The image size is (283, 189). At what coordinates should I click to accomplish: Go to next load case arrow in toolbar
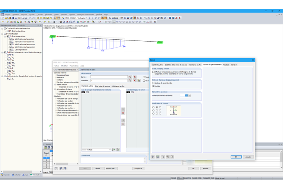tap(93, 18)
